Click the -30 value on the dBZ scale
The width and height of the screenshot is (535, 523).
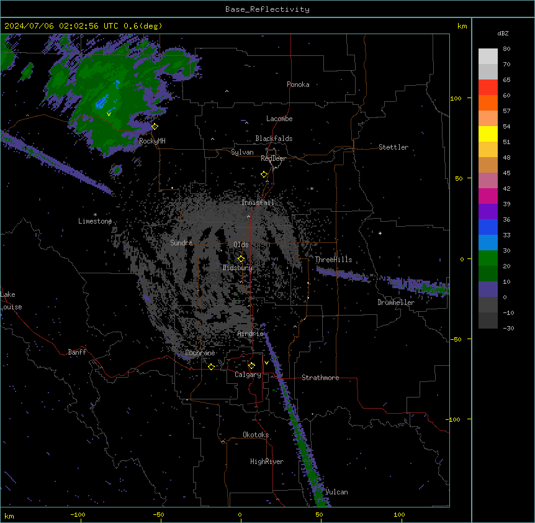click(508, 328)
